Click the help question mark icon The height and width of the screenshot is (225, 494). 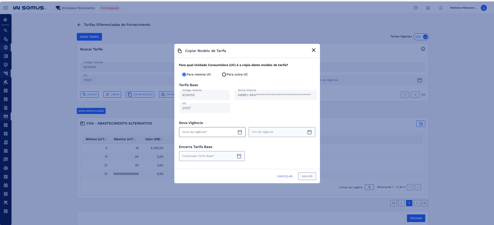[415, 8]
